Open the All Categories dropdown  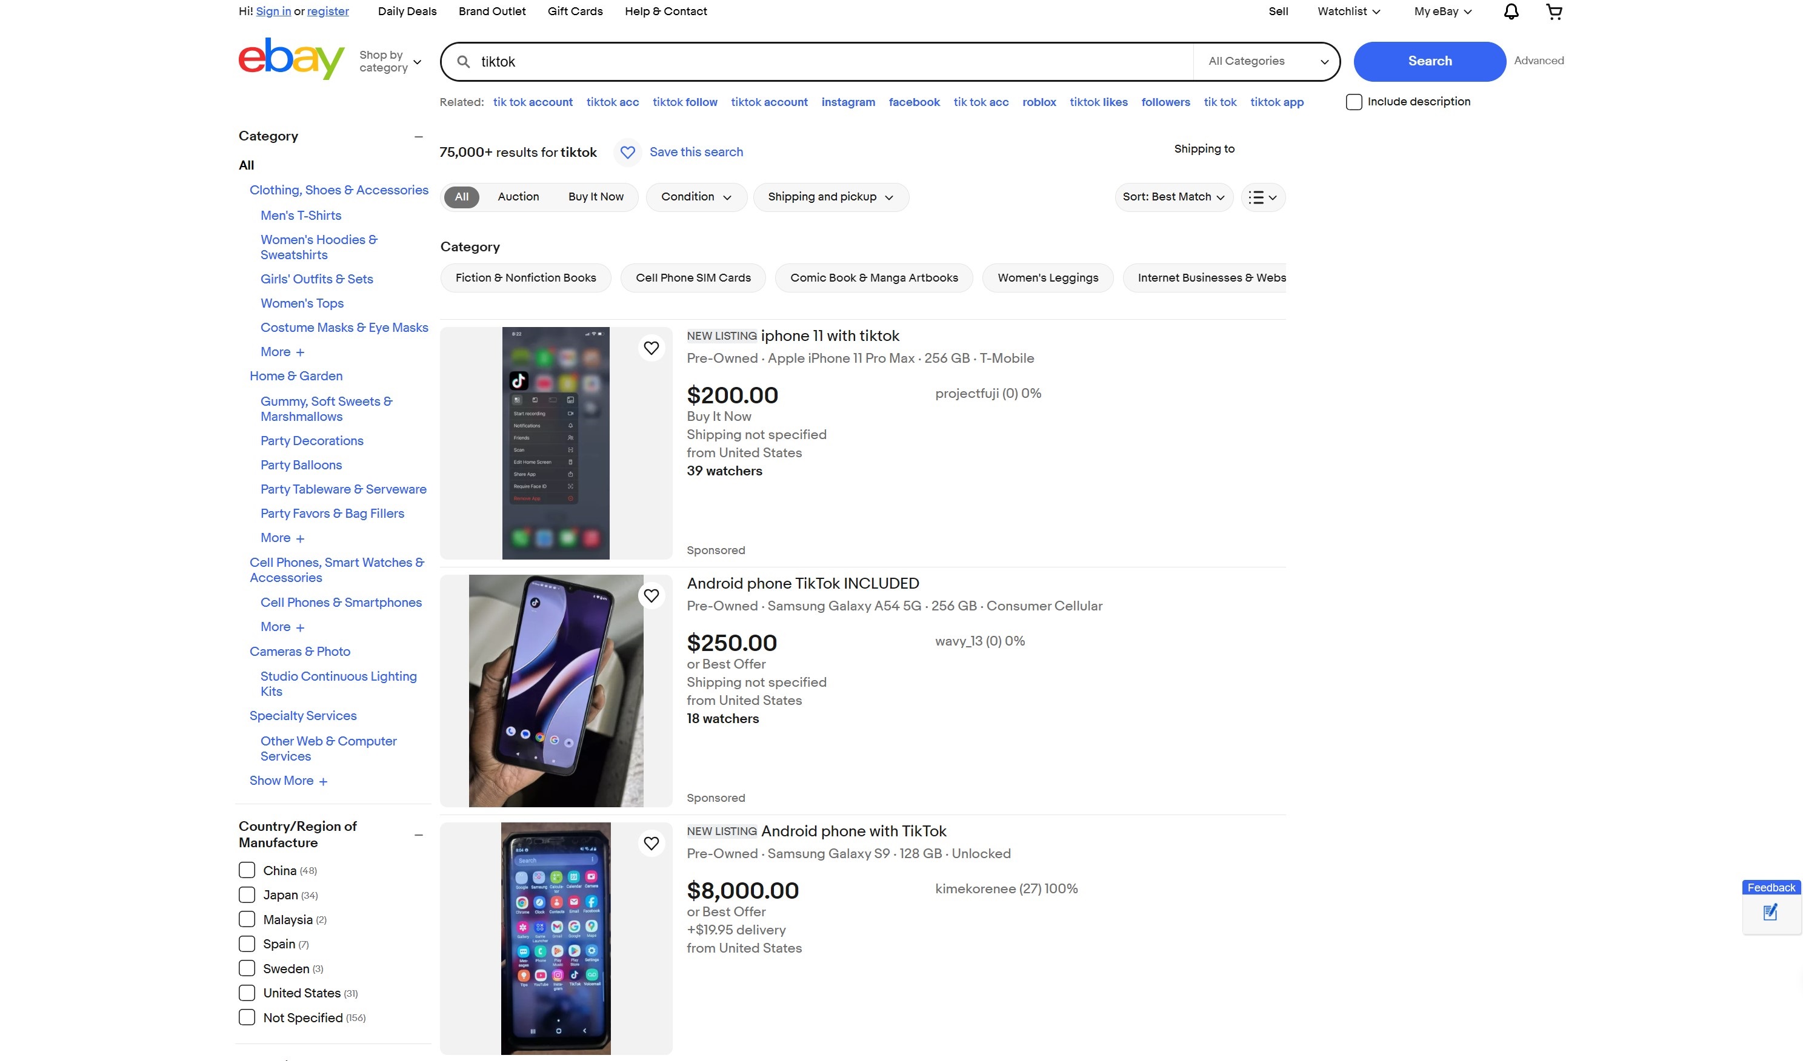[1267, 62]
